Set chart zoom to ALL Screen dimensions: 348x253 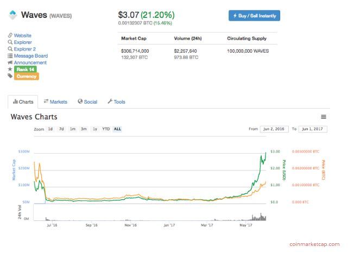(x=117, y=129)
